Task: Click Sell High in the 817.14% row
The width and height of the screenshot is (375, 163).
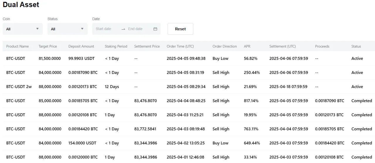Action: (221, 101)
